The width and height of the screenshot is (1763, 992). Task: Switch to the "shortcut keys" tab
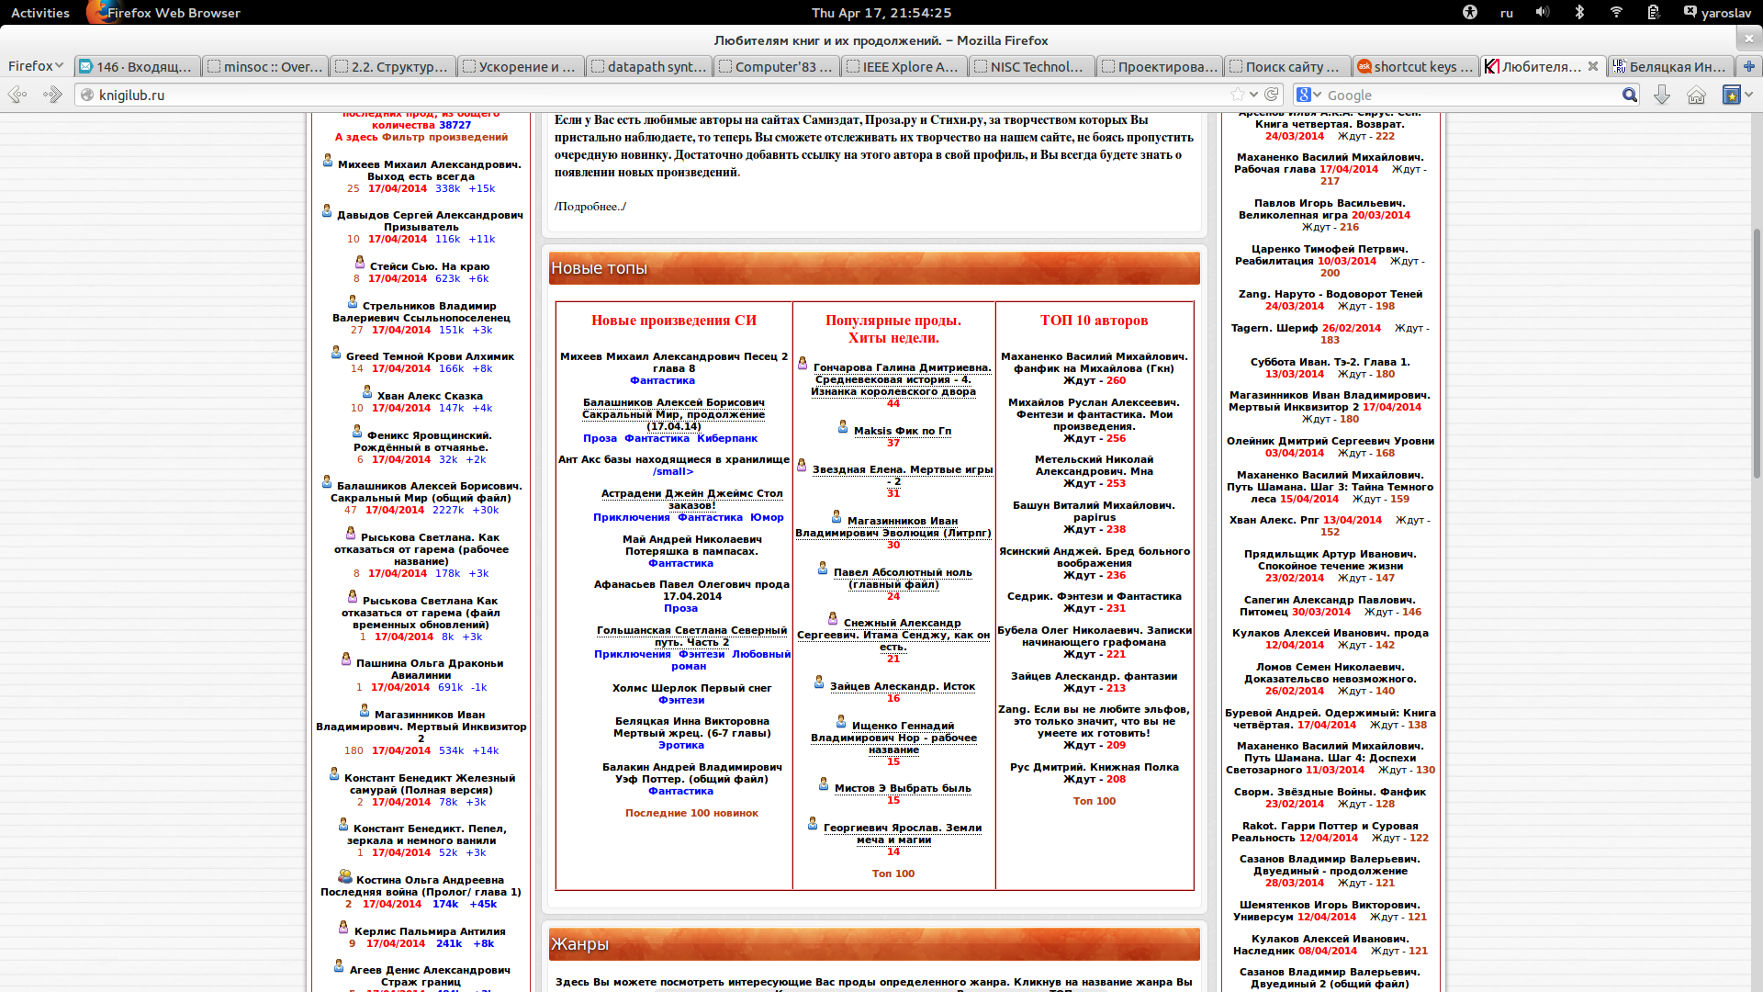pos(1414,66)
